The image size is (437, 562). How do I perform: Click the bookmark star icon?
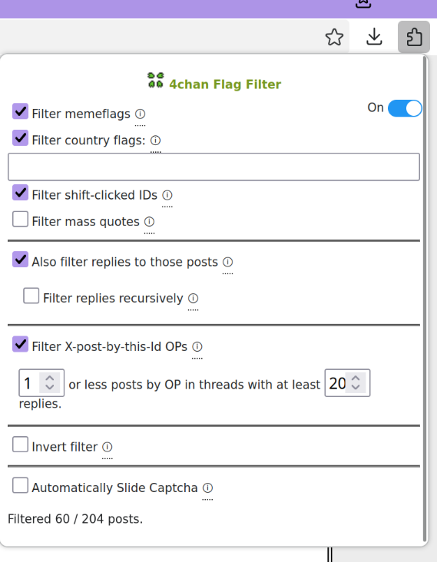[x=334, y=37]
